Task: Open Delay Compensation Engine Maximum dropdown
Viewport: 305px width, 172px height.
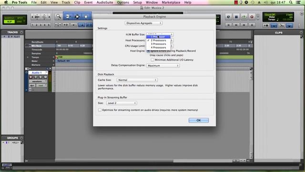Action: click(x=163, y=66)
